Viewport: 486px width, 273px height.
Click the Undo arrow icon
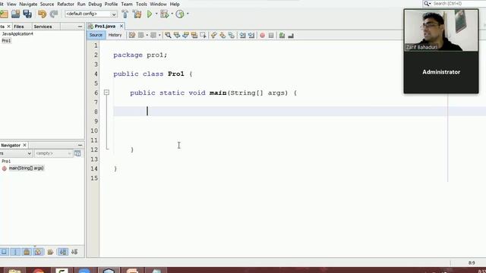pyautogui.click(x=42, y=14)
